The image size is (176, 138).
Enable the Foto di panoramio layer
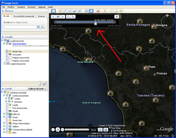point(7,107)
